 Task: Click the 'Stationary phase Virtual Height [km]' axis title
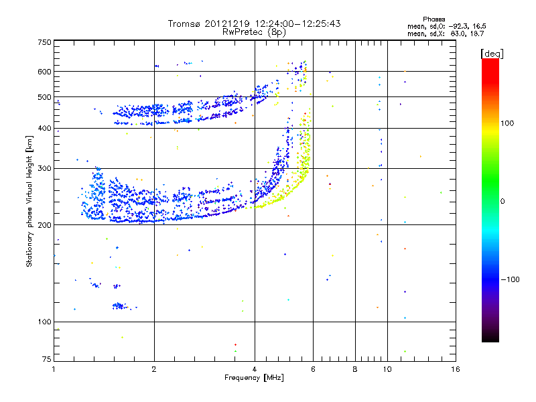click(29, 201)
